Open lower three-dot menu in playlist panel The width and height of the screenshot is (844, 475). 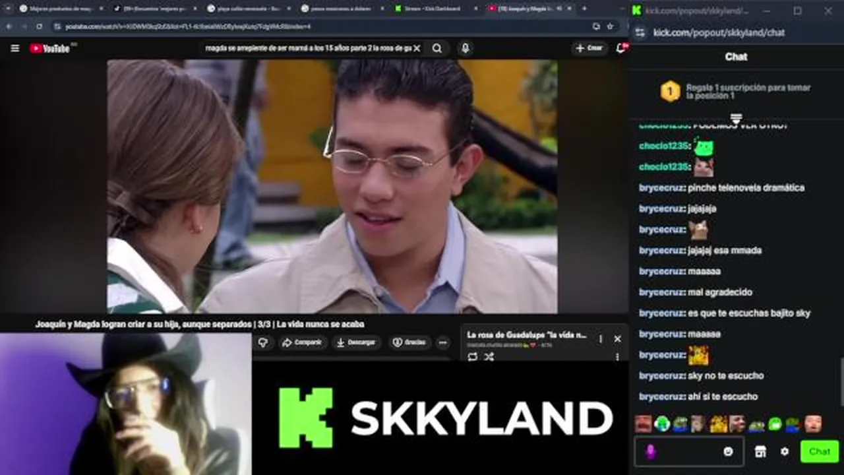pyautogui.click(x=617, y=357)
